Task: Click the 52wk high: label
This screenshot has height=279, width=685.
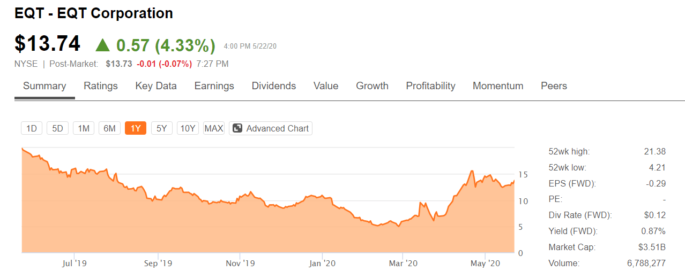Action: coord(569,152)
